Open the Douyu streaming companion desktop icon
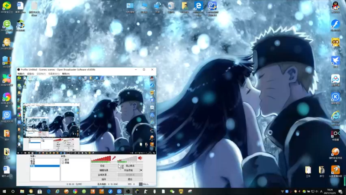Viewport: 346px width, 195px height. point(336,171)
